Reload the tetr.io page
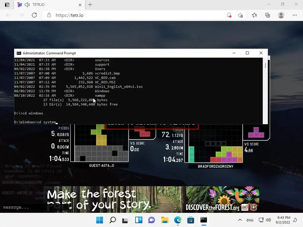The width and height of the screenshot is (303, 227). click(x=34, y=15)
